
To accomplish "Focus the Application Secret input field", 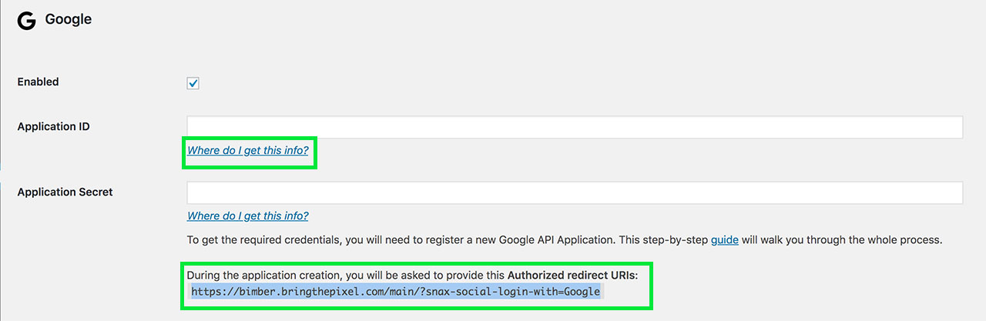I will pos(575,192).
